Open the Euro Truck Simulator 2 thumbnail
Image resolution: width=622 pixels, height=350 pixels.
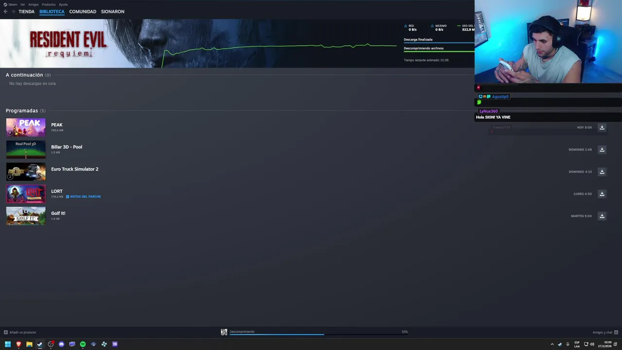click(x=26, y=172)
